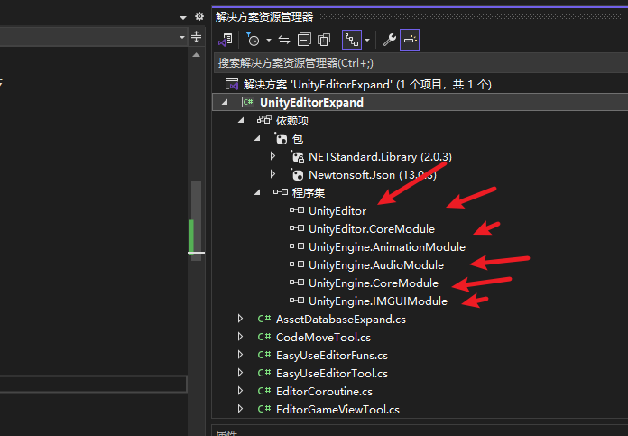Viewport: 628px width, 436px height.
Task: Select the UnityEditor assembly reference
Action: [337, 211]
